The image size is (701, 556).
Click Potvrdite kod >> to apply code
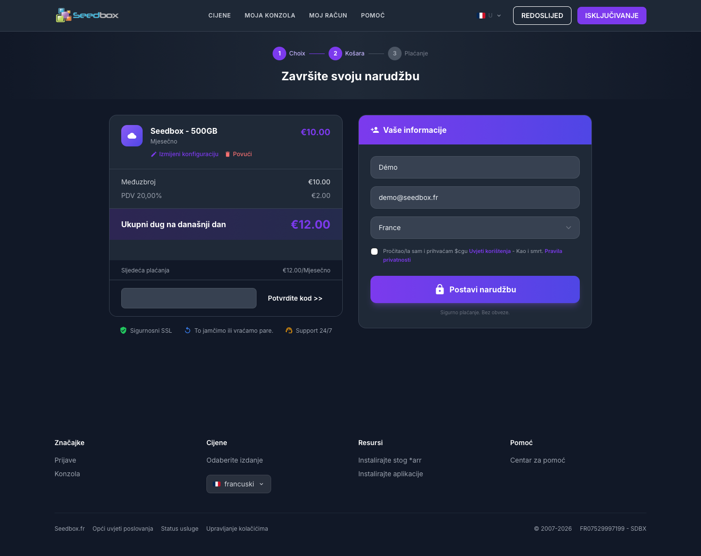pyautogui.click(x=295, y=298)
